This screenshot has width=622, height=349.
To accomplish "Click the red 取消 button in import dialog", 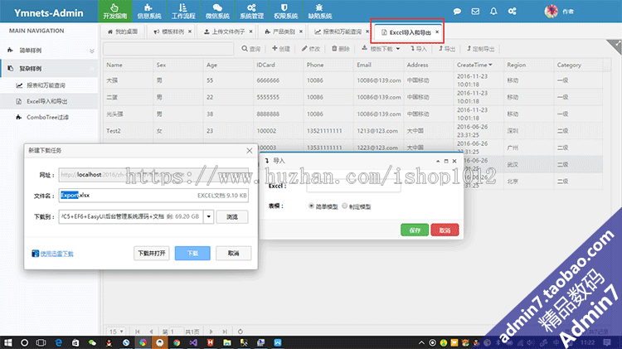I will click(x=445, y=230).
